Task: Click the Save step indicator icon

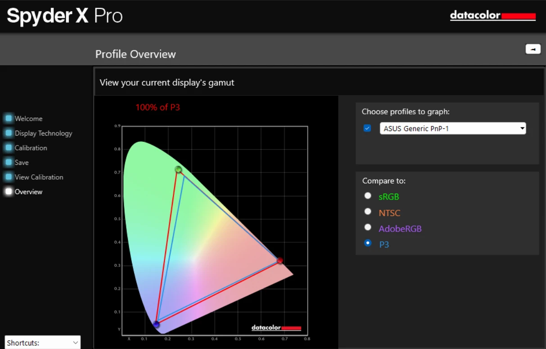Action: click(9, 162)
